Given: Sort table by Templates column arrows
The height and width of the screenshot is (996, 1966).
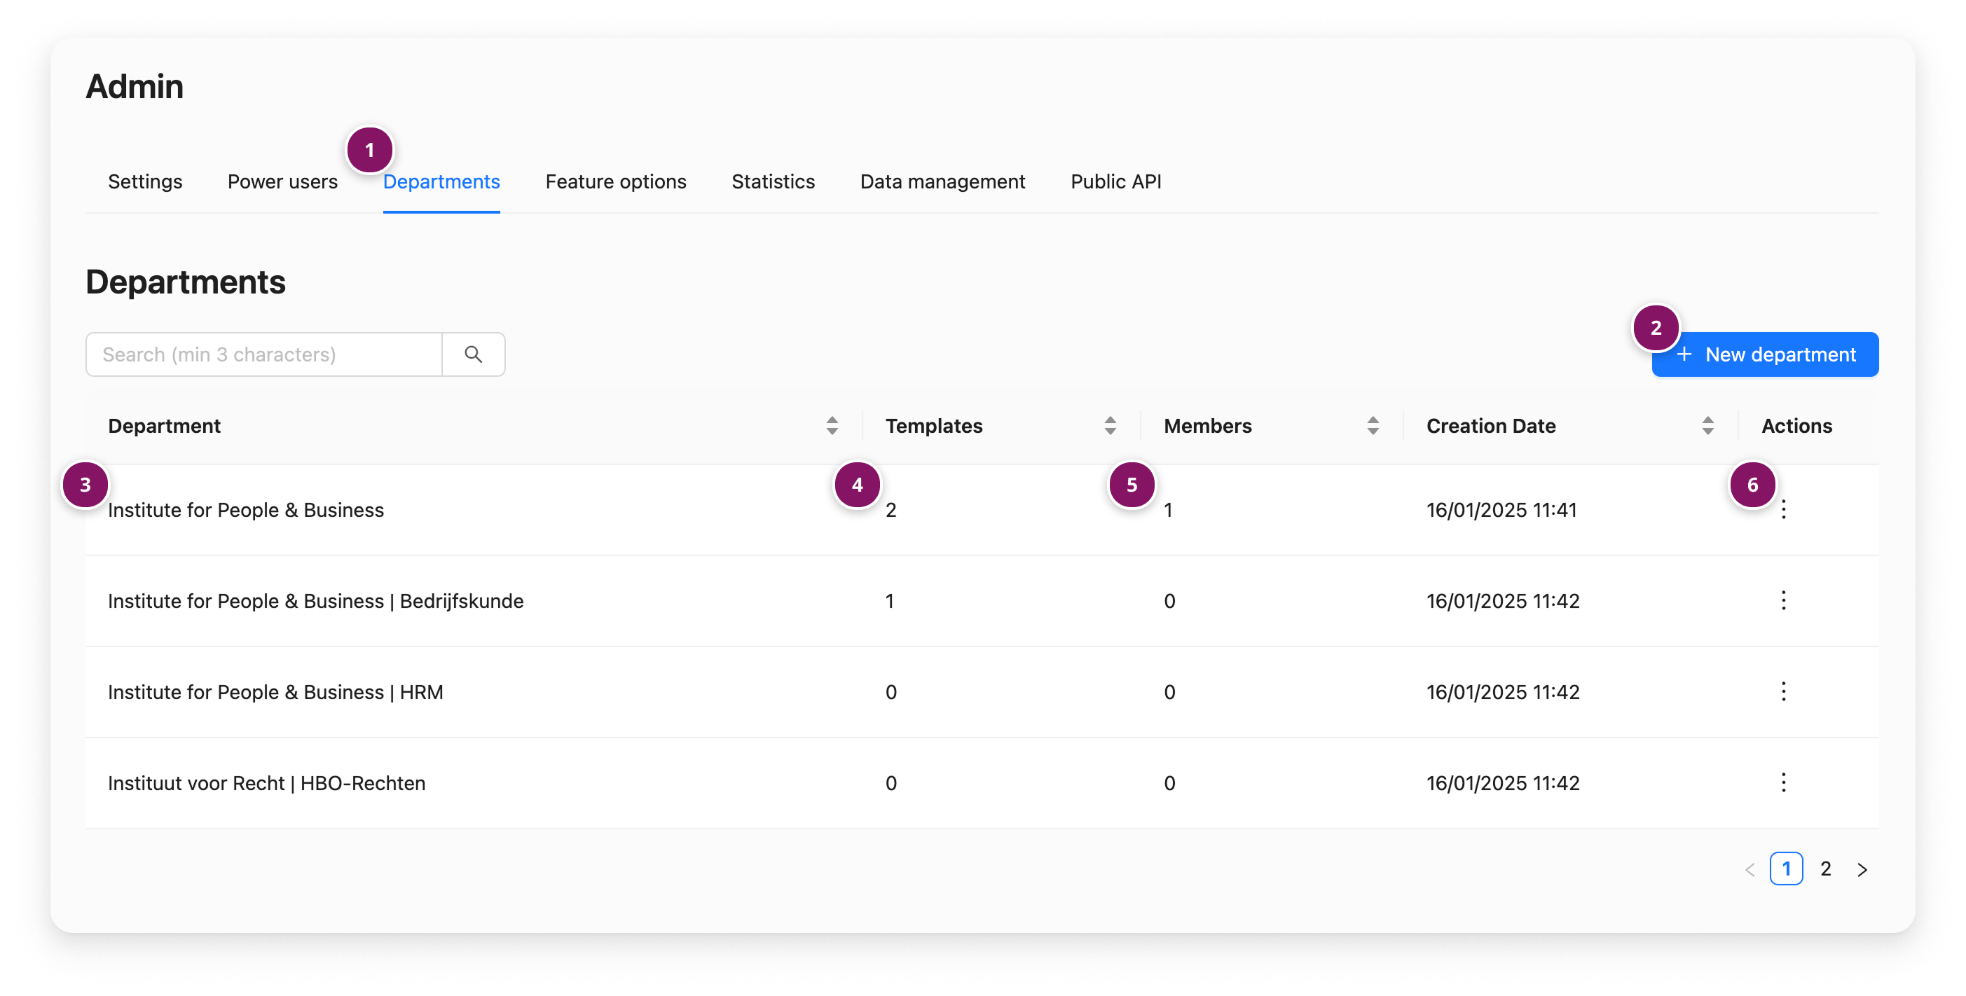Looking at the screenshot, I should tap(1110, 426).
